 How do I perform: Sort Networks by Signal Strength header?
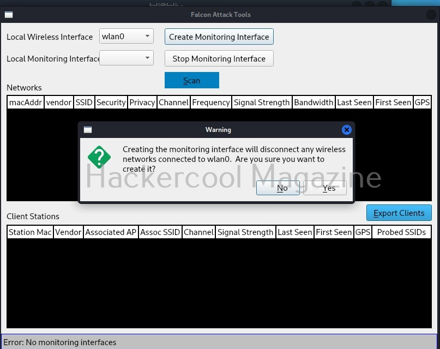coord(262,103)
